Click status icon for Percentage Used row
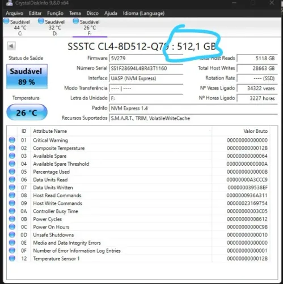 click(x=12, y=172)
